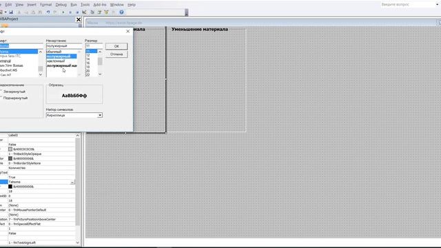Click scroll down arrow of properties panel
Screen dimensions: 441x248
click(78, 242)
